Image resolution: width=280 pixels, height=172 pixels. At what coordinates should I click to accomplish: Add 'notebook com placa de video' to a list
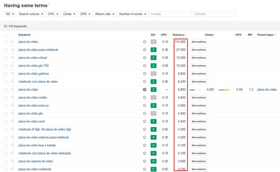coord(13,81)
